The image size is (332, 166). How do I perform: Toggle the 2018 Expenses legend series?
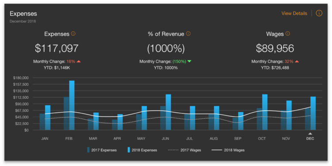tap(142, 150)
